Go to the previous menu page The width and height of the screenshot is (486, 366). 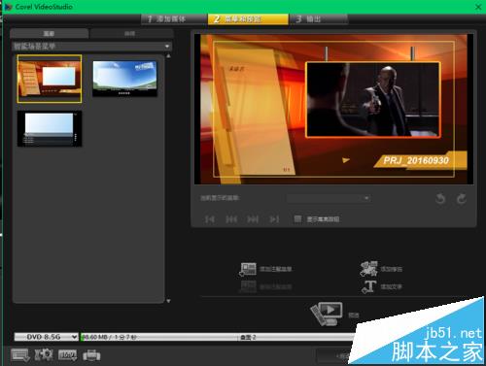(x=231, y=219)
